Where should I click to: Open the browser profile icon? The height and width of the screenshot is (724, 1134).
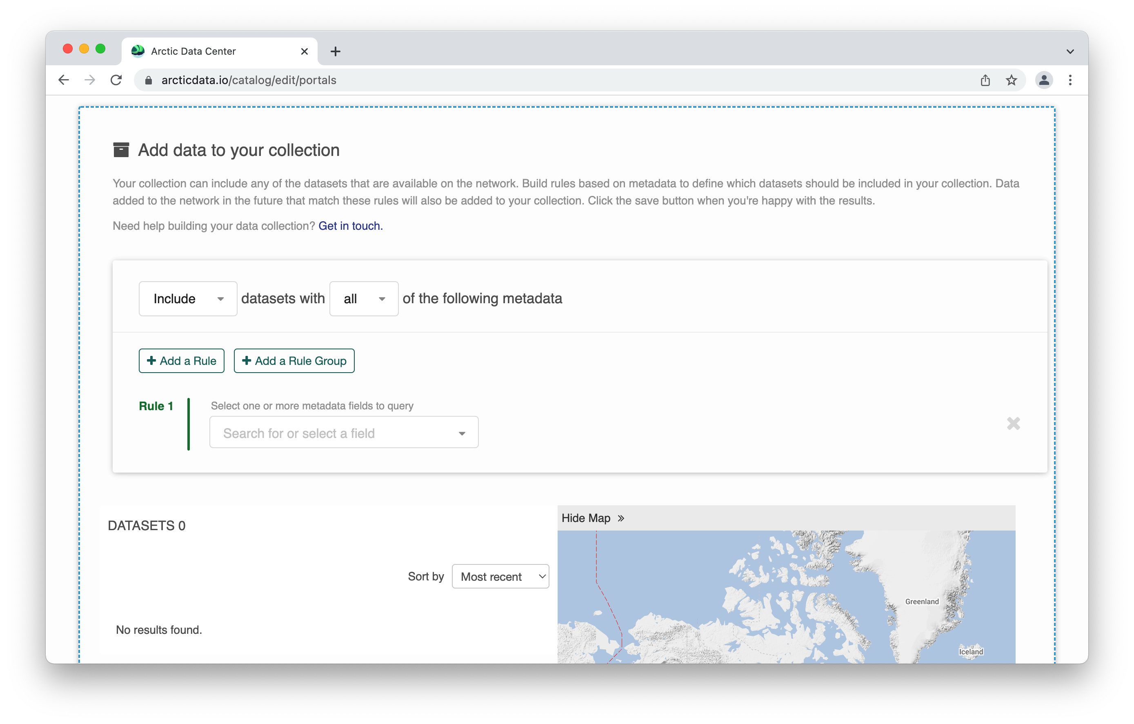(1043, 80)
